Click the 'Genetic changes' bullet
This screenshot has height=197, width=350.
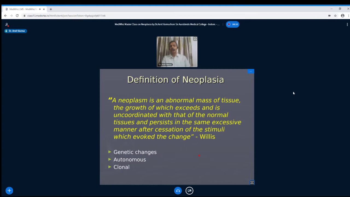click(135, 152)
